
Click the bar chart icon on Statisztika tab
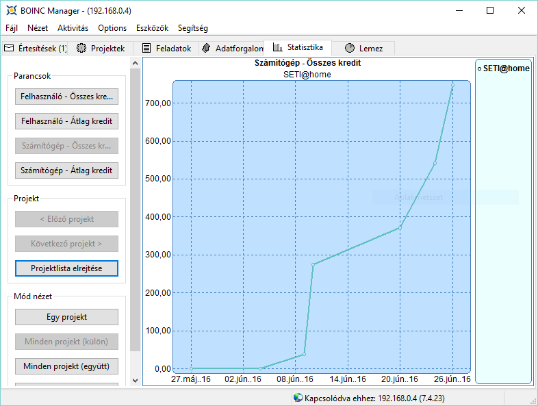tap(278, 47)
